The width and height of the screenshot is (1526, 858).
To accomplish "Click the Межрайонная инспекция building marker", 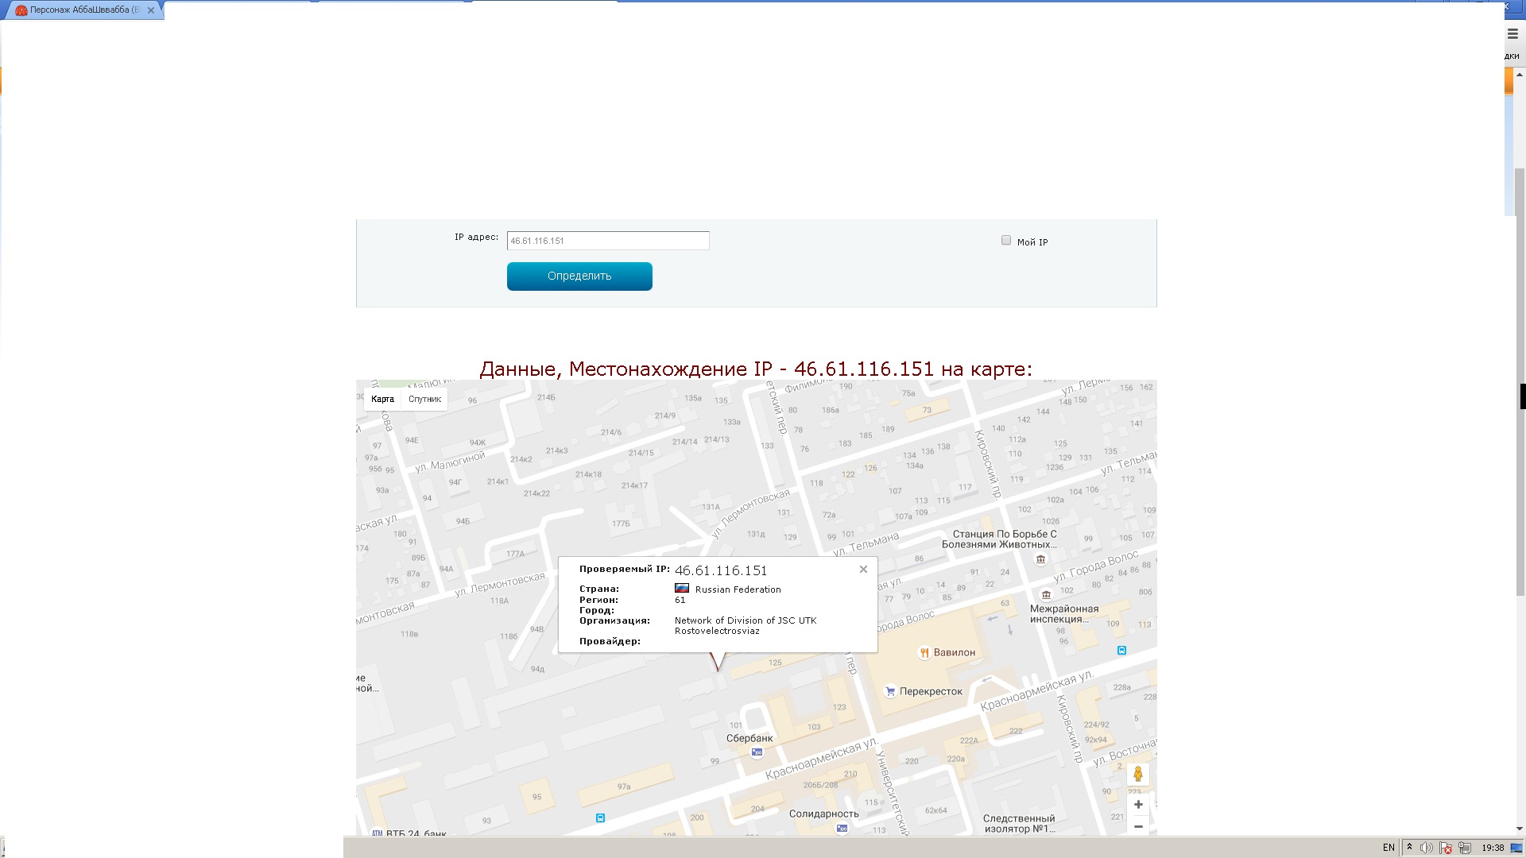I will pos(1046,595).
